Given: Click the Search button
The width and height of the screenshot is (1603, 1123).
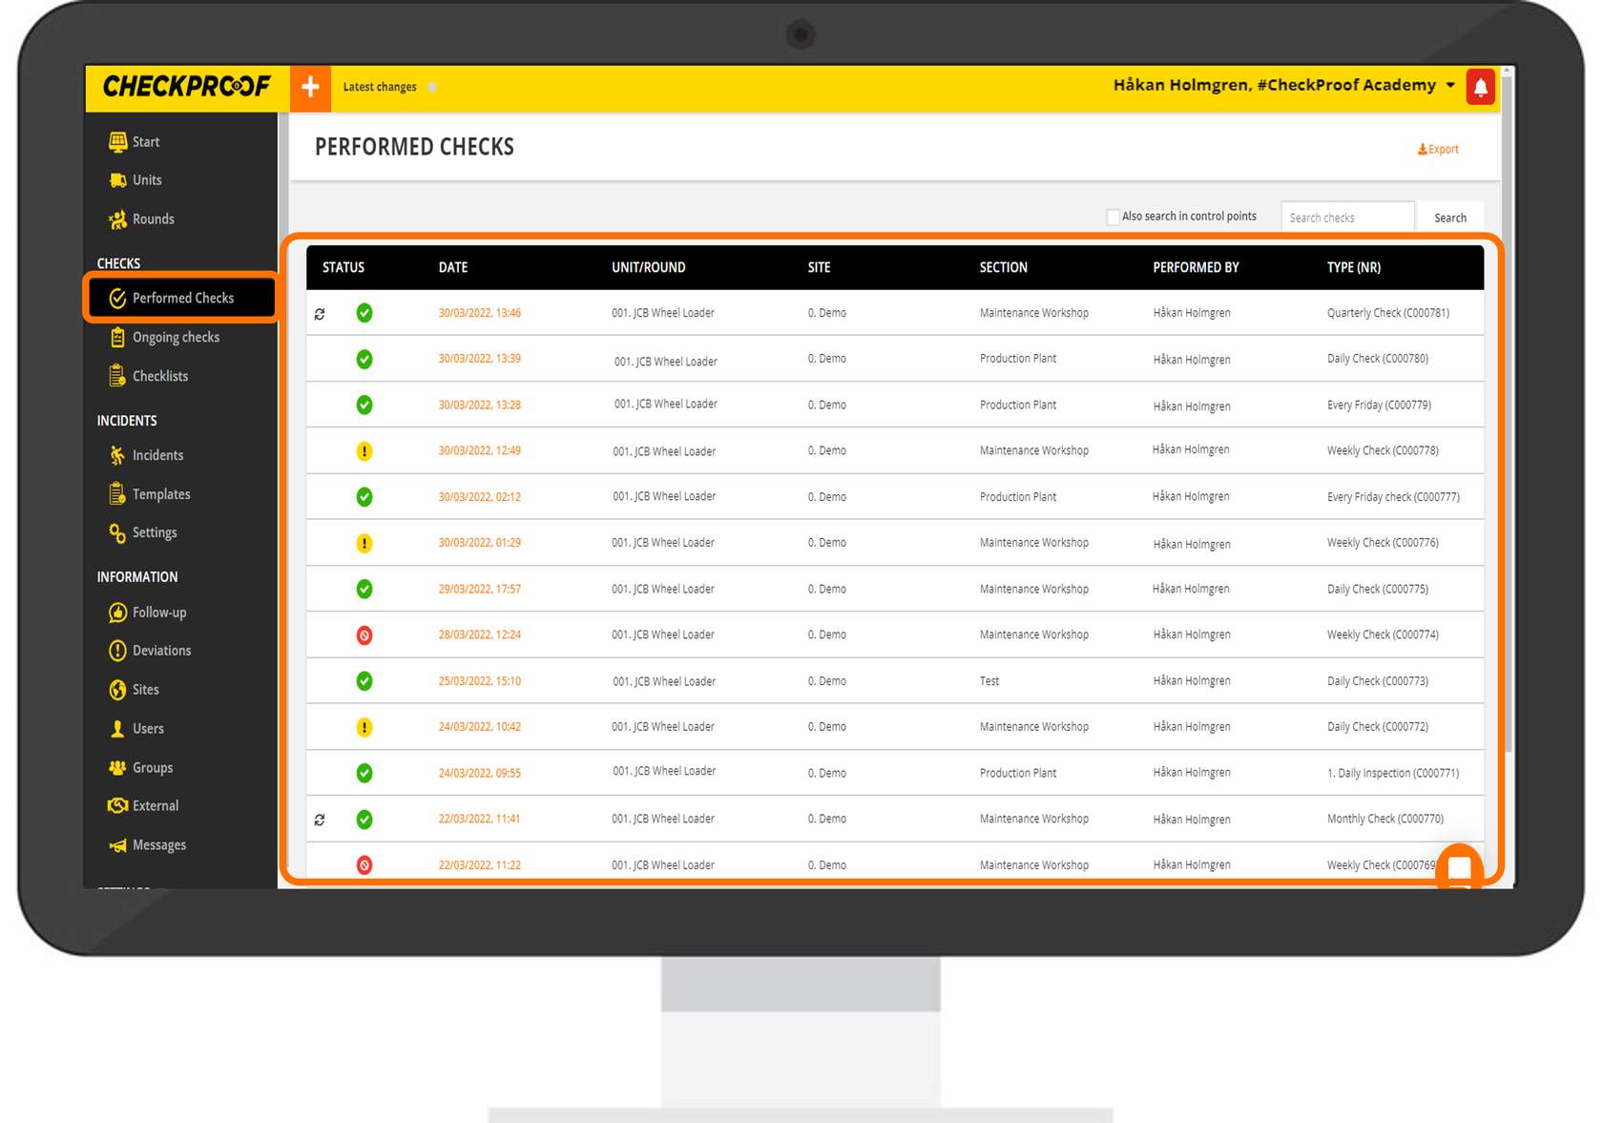Looking at the screenshot, I should [1449, 218].
